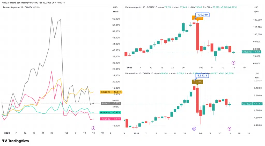Click lightning event icon on gold candlestick chart

(x=229, y=128)
